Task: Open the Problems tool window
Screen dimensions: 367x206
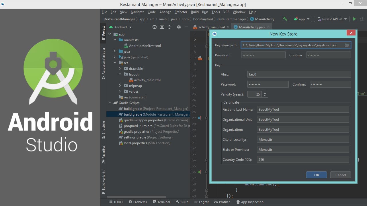Action: [x=138, y=202]
